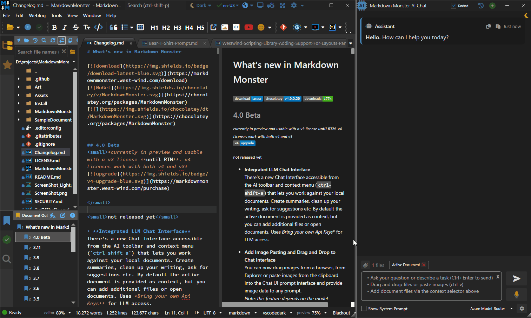Toggle the AI chat dark theme moon
The width and height of the screenshot is (531, 318).
pyautogui.click(x=526, y=15)
